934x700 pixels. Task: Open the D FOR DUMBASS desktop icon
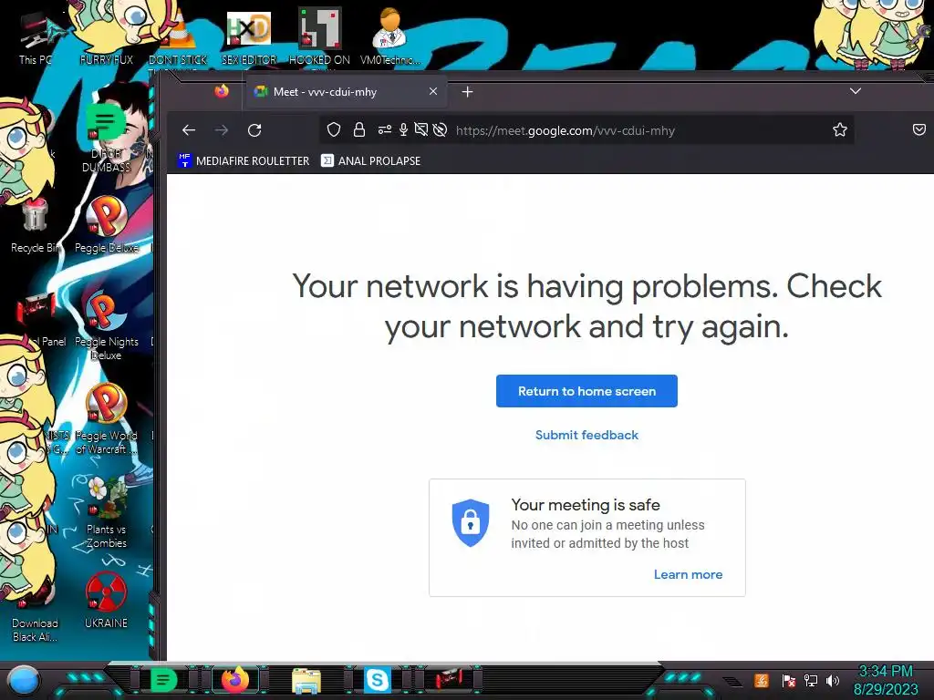click(x=106, y=139)
